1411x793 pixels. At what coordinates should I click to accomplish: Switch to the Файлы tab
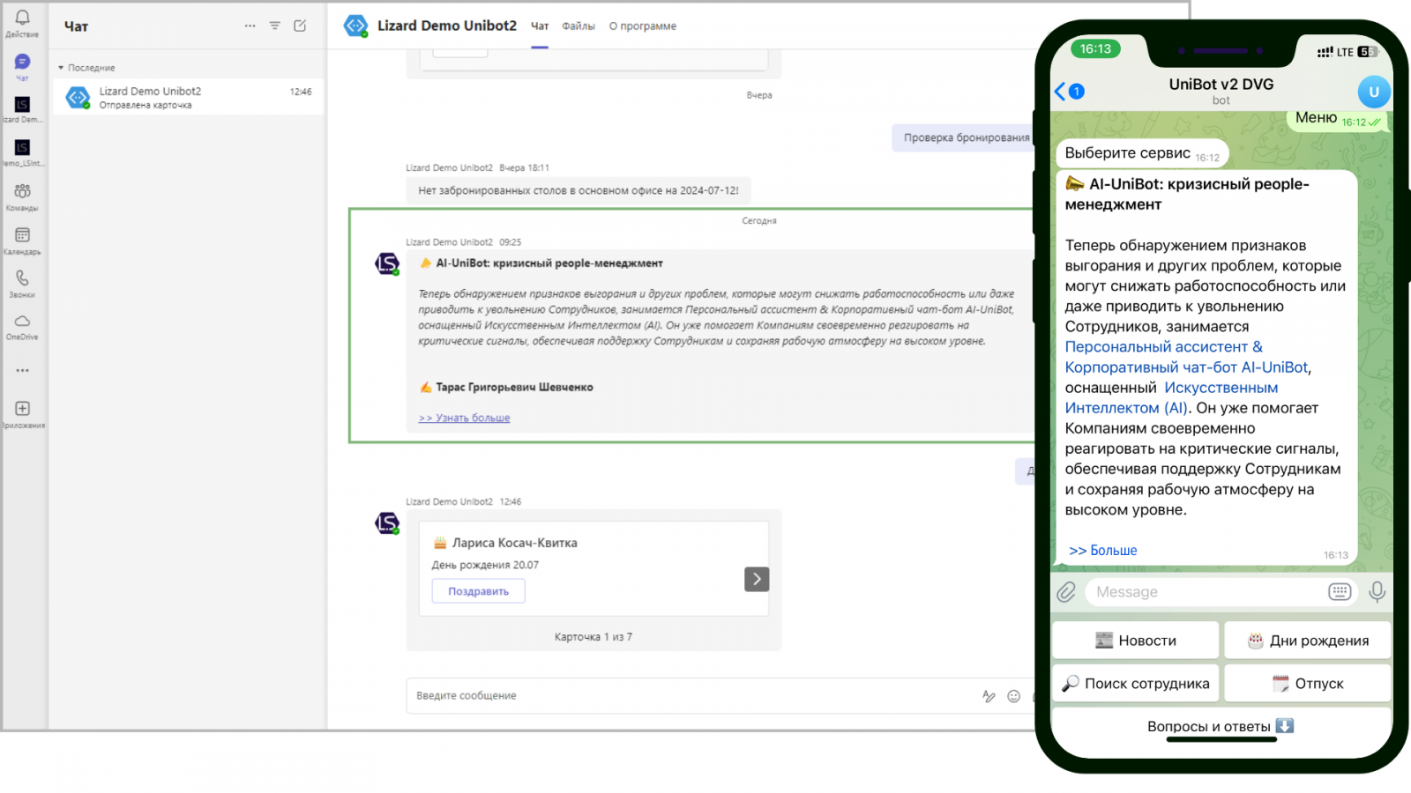pos(579,26)
